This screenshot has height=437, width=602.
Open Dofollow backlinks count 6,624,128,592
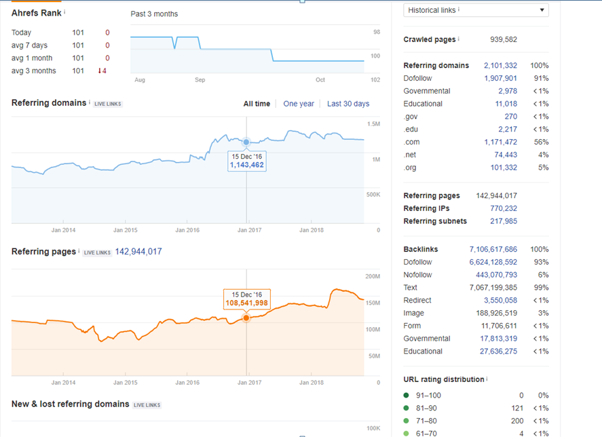493,262
